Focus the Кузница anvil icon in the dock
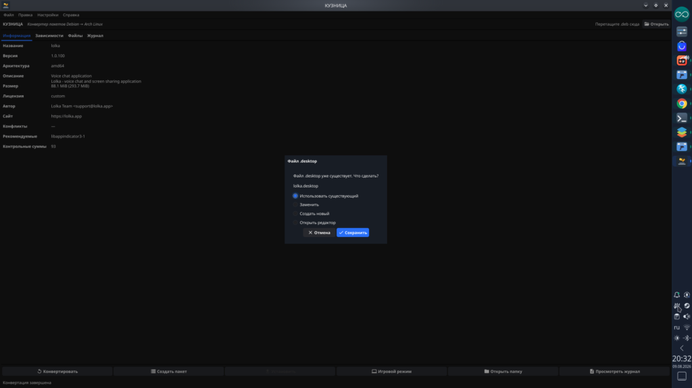Image resolution: width=692 pixels, height=388 pixels. tap(682, 161)
